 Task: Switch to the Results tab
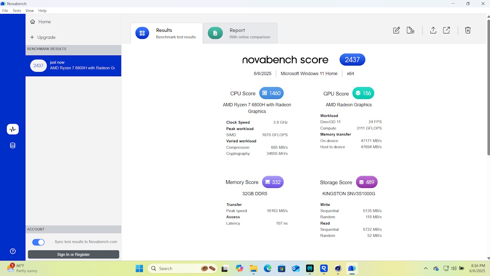point(167,33)
